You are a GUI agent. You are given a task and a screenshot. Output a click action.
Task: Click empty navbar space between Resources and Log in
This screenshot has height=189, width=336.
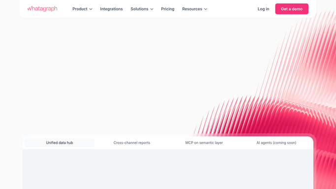(232, 9)
